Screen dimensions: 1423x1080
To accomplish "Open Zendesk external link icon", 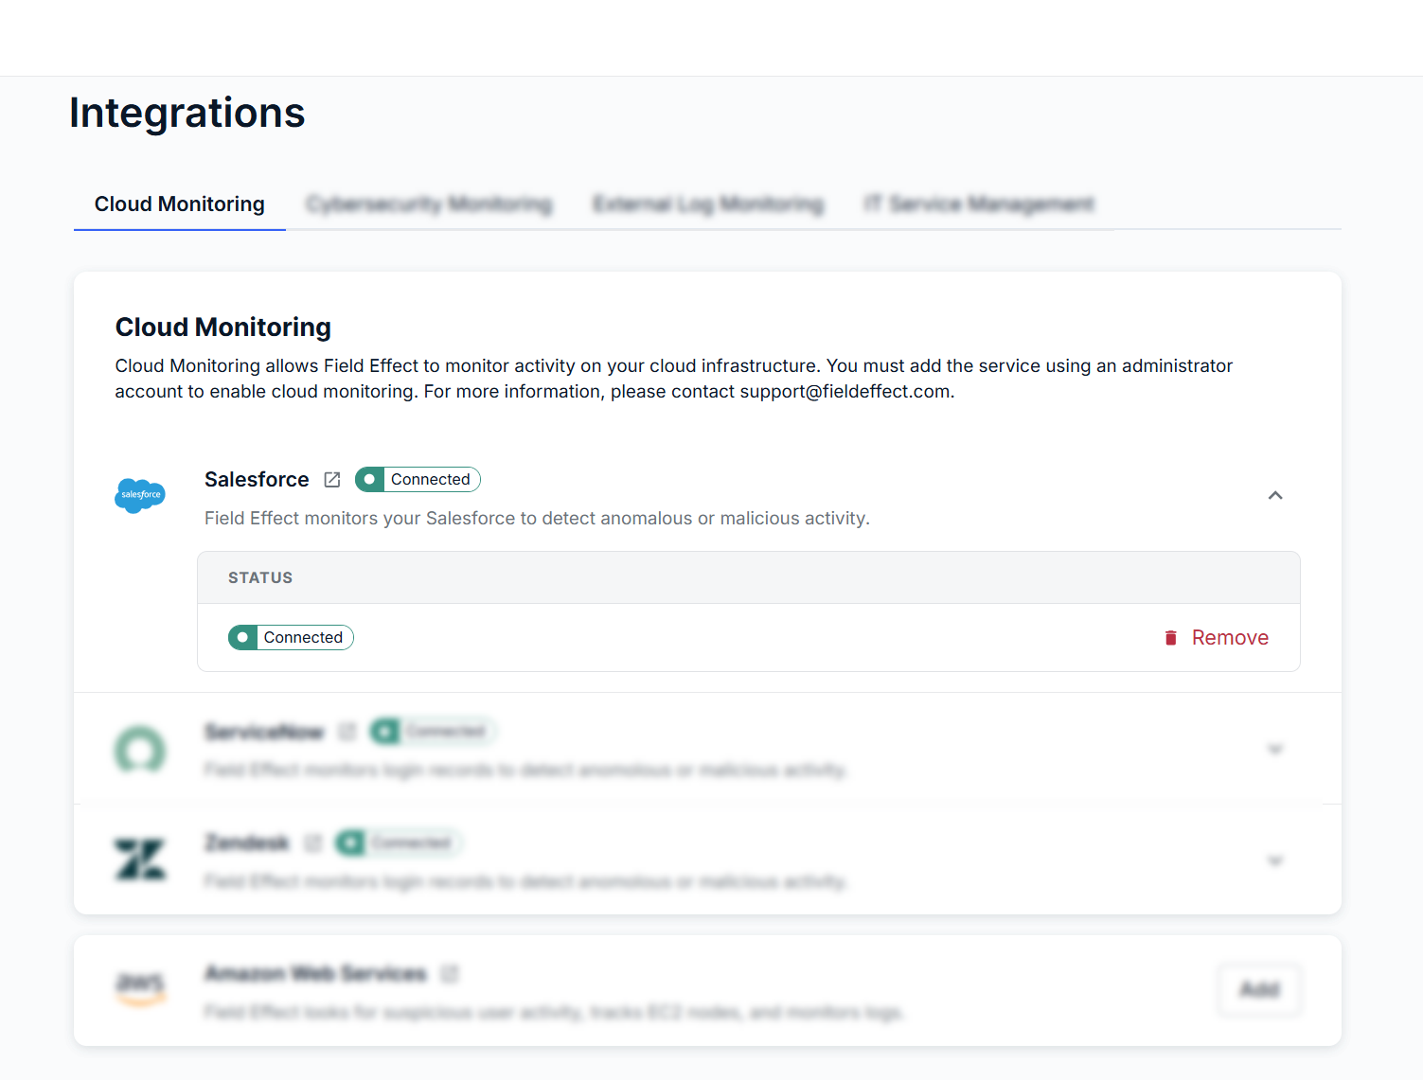I will 313,842.
